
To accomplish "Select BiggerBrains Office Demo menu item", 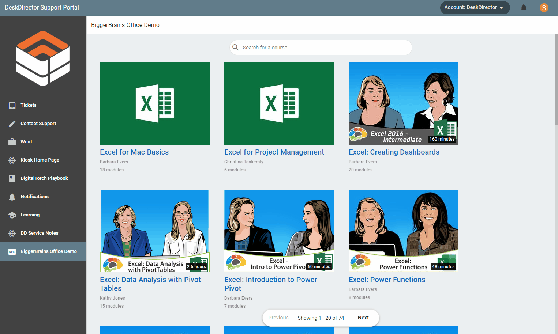I will click(43, 251).
